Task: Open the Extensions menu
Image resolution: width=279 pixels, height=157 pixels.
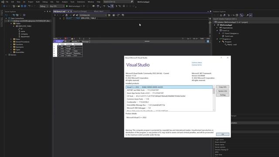Action: click(81, 2)
